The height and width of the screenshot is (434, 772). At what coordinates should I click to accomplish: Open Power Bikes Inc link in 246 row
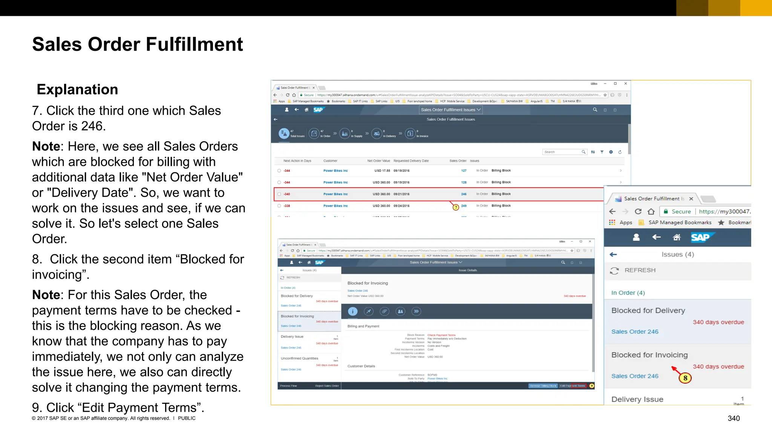click(x=335, y=194)
